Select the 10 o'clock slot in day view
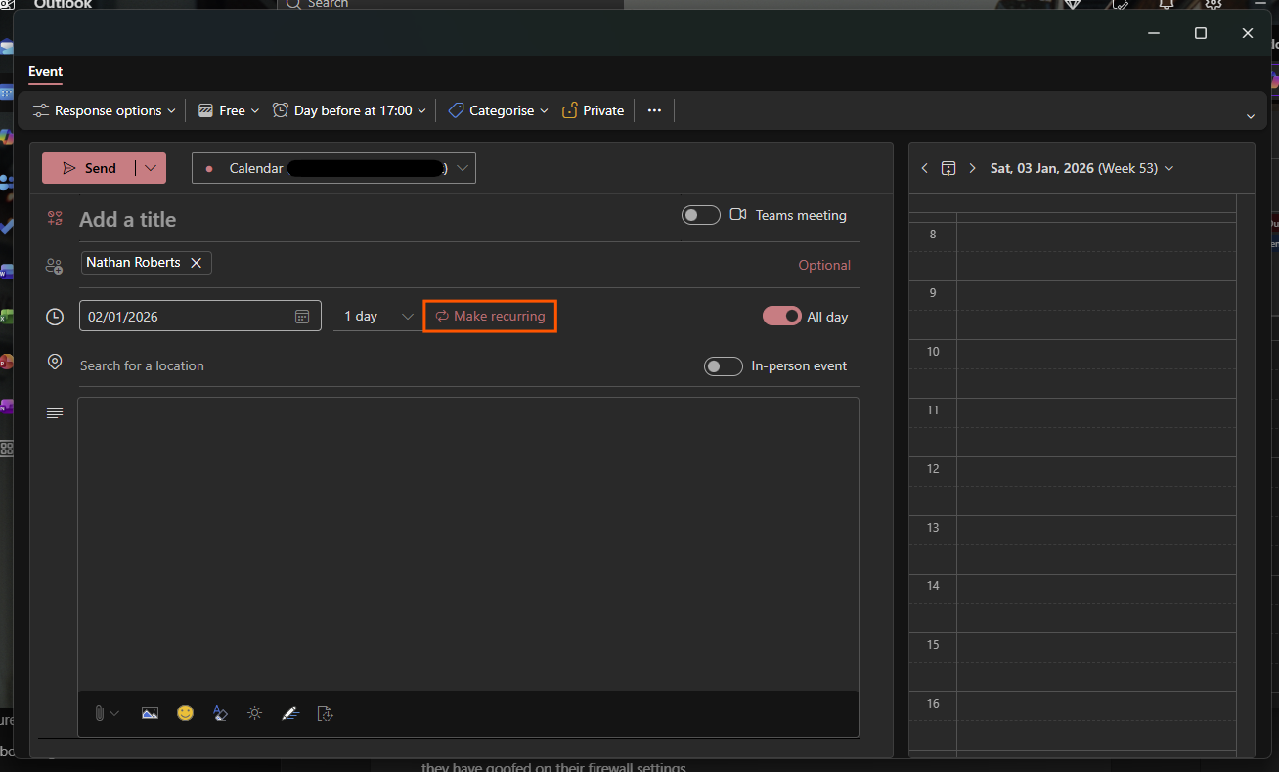1279x772 pixels. click(x=1095, y=368)
